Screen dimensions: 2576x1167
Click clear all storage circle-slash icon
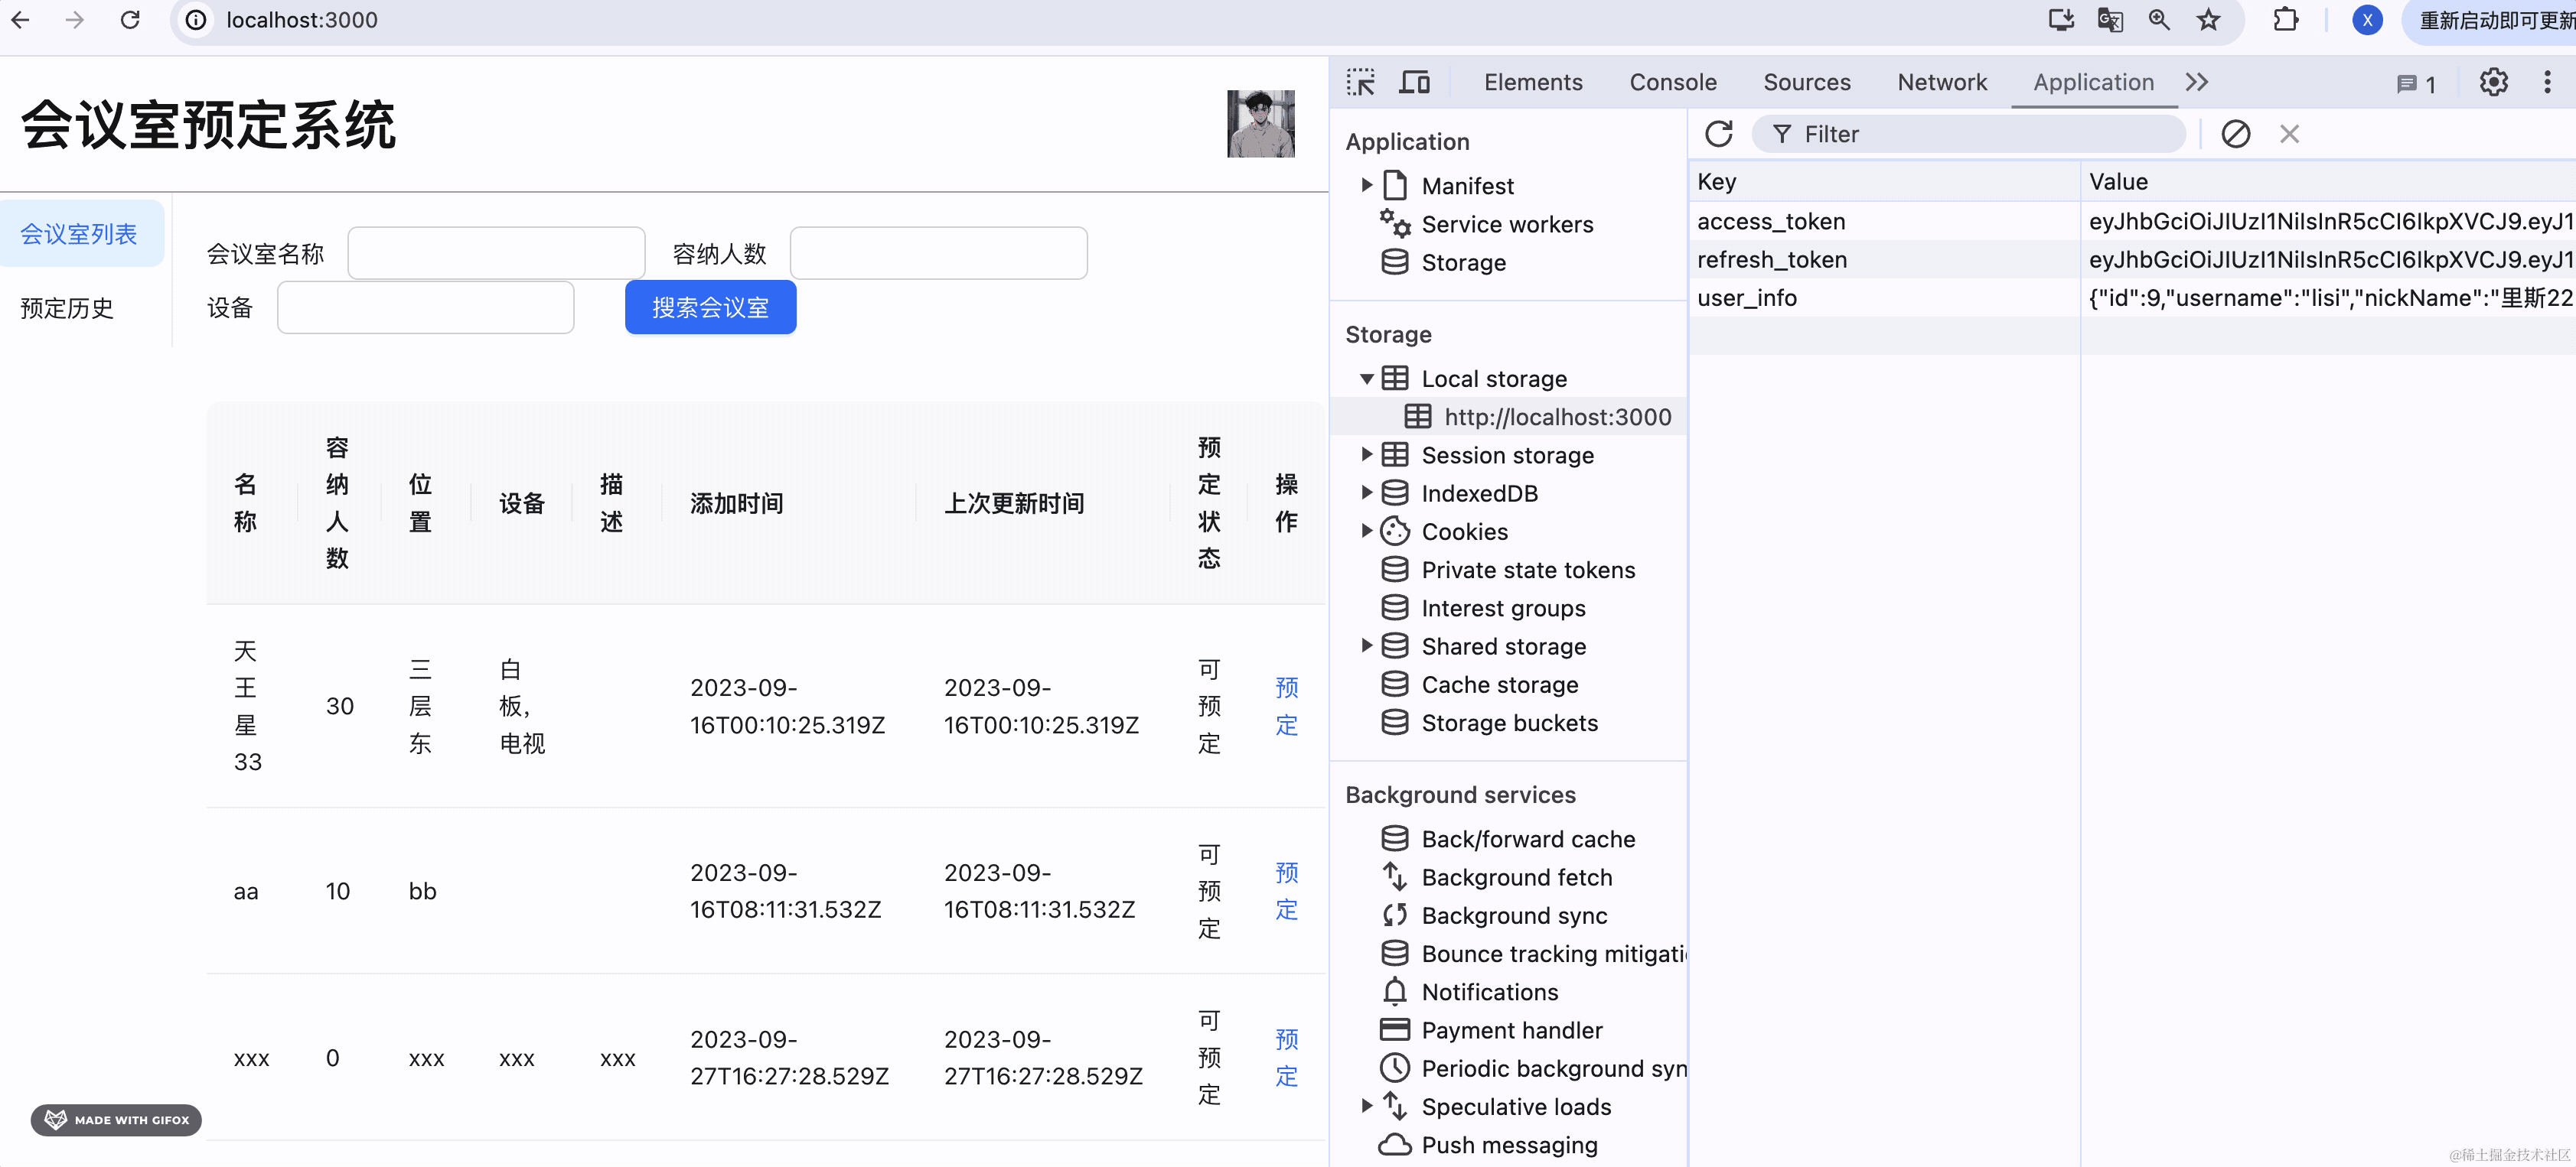[2235, 134]
